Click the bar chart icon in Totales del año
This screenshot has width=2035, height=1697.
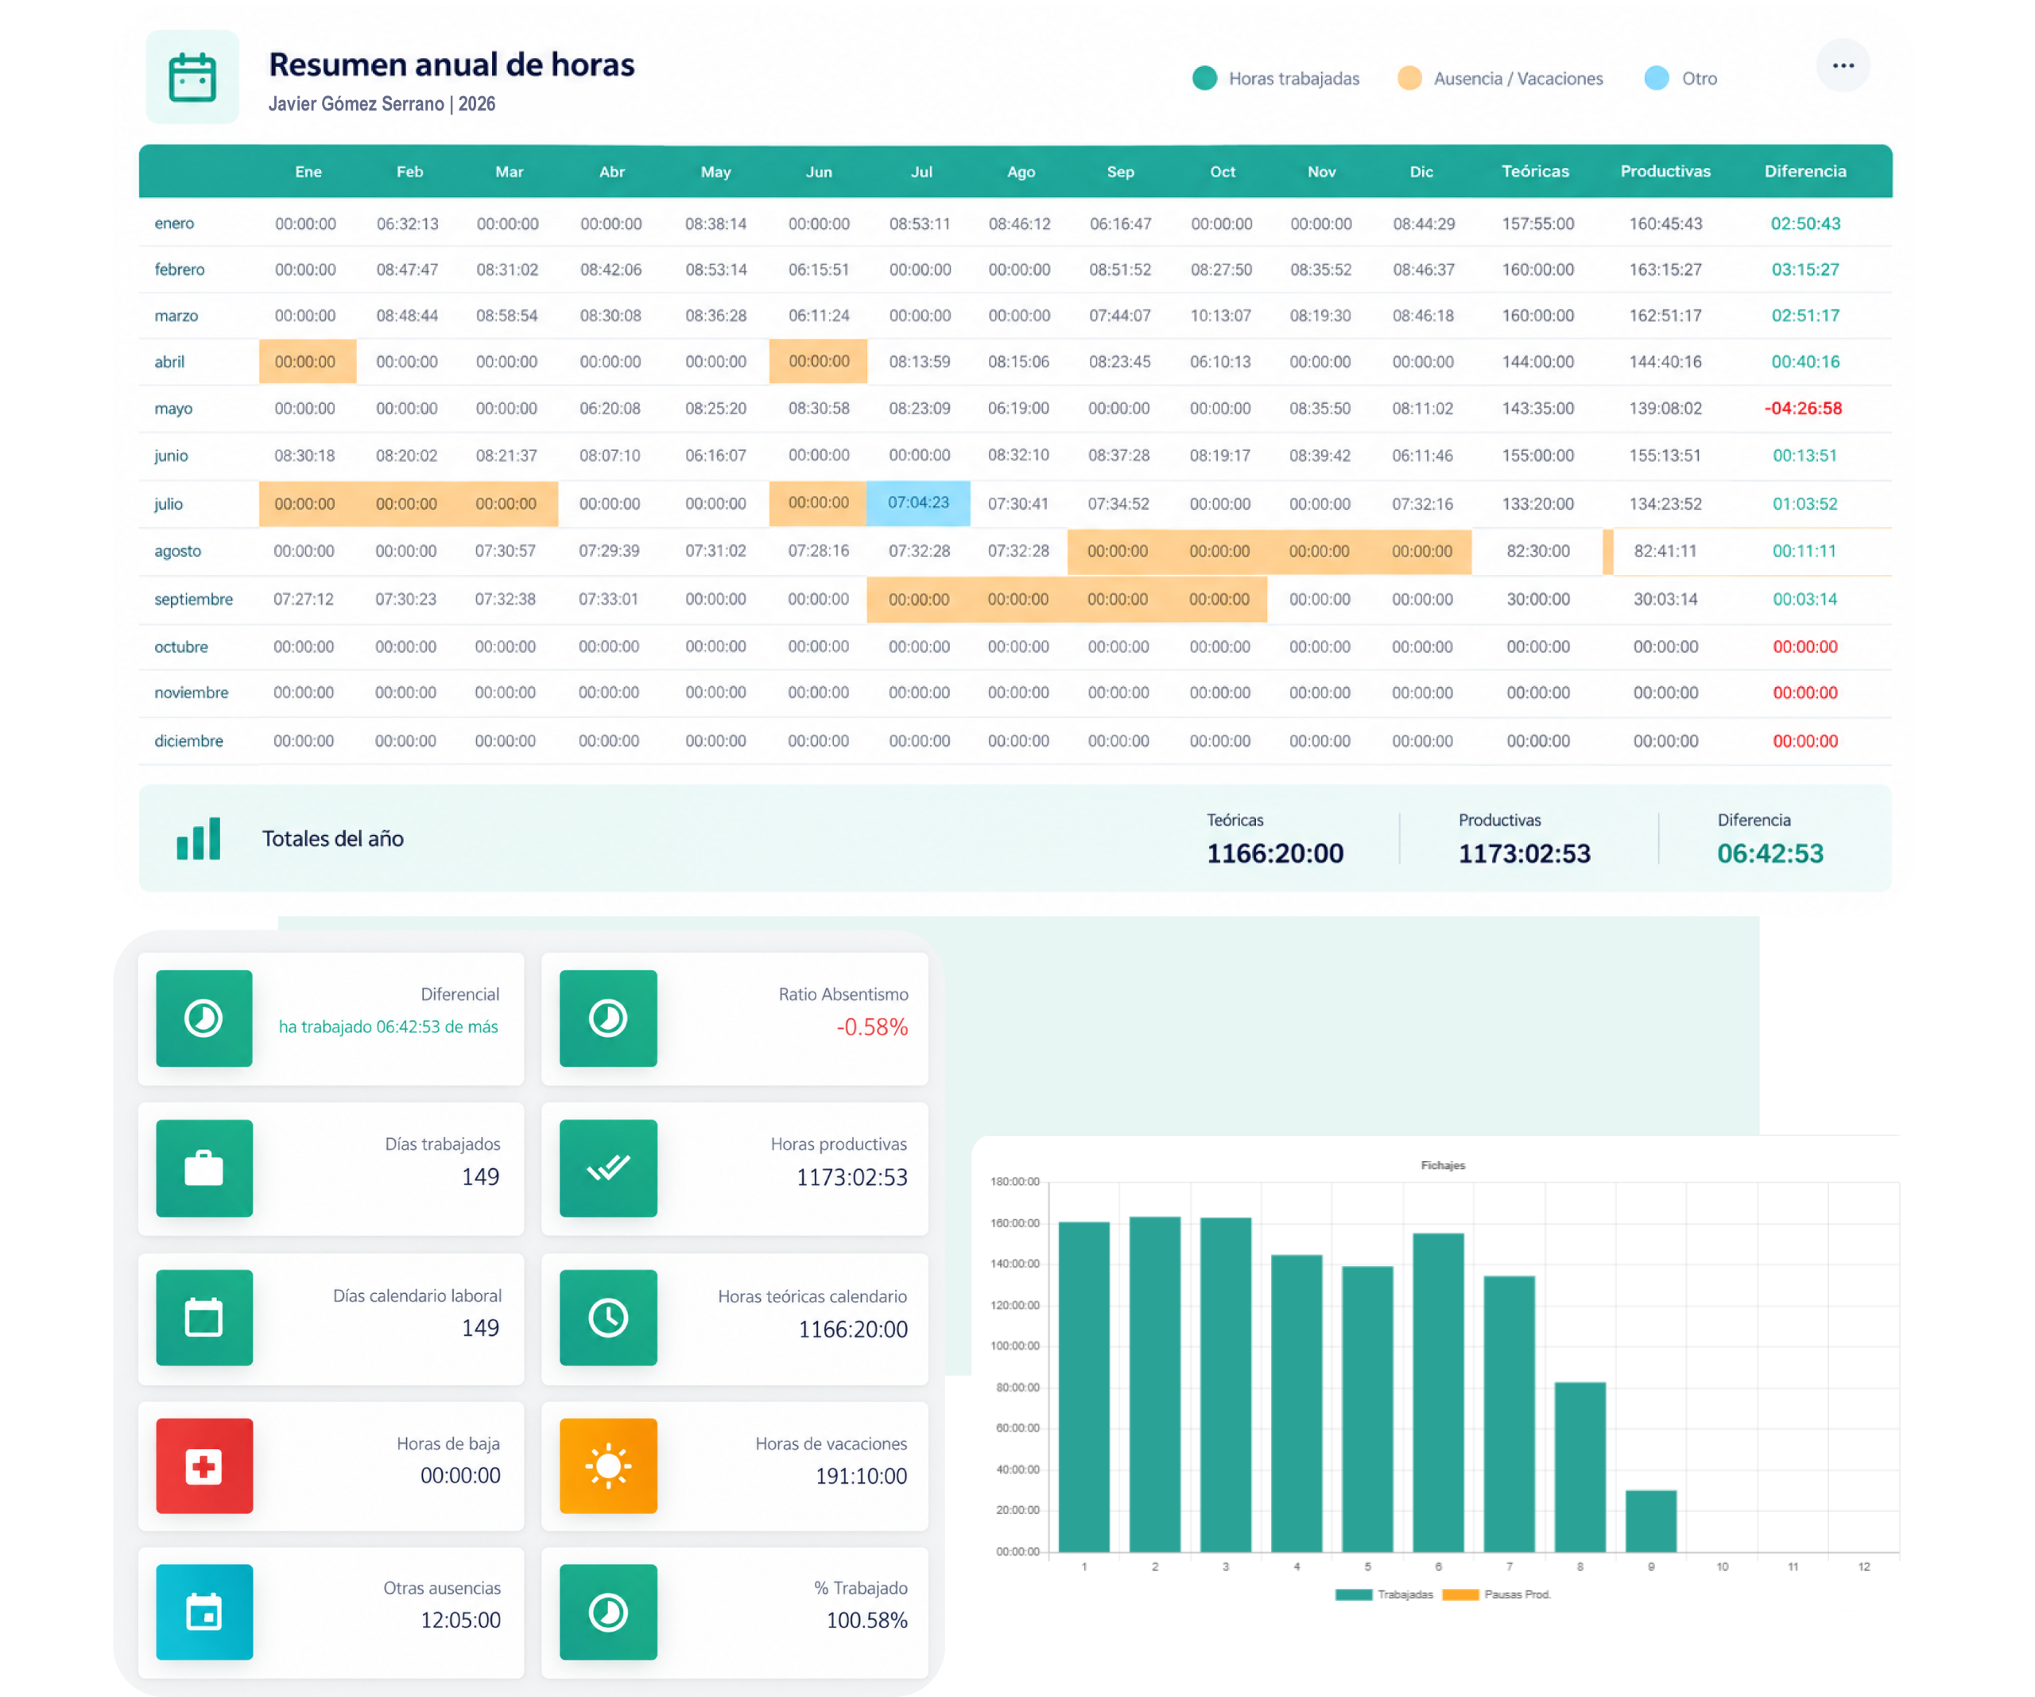tap(199, 838)
